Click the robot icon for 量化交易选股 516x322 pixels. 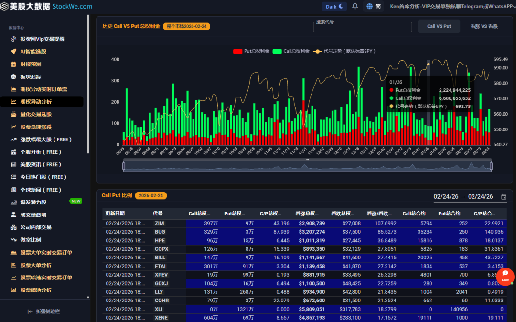[14, 114]
